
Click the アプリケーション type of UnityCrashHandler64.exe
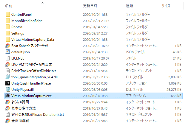tap(136, 83)
